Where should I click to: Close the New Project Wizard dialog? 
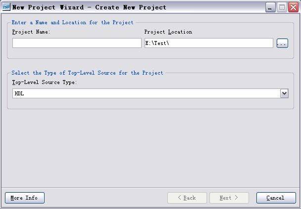click(x=293, y=7)
